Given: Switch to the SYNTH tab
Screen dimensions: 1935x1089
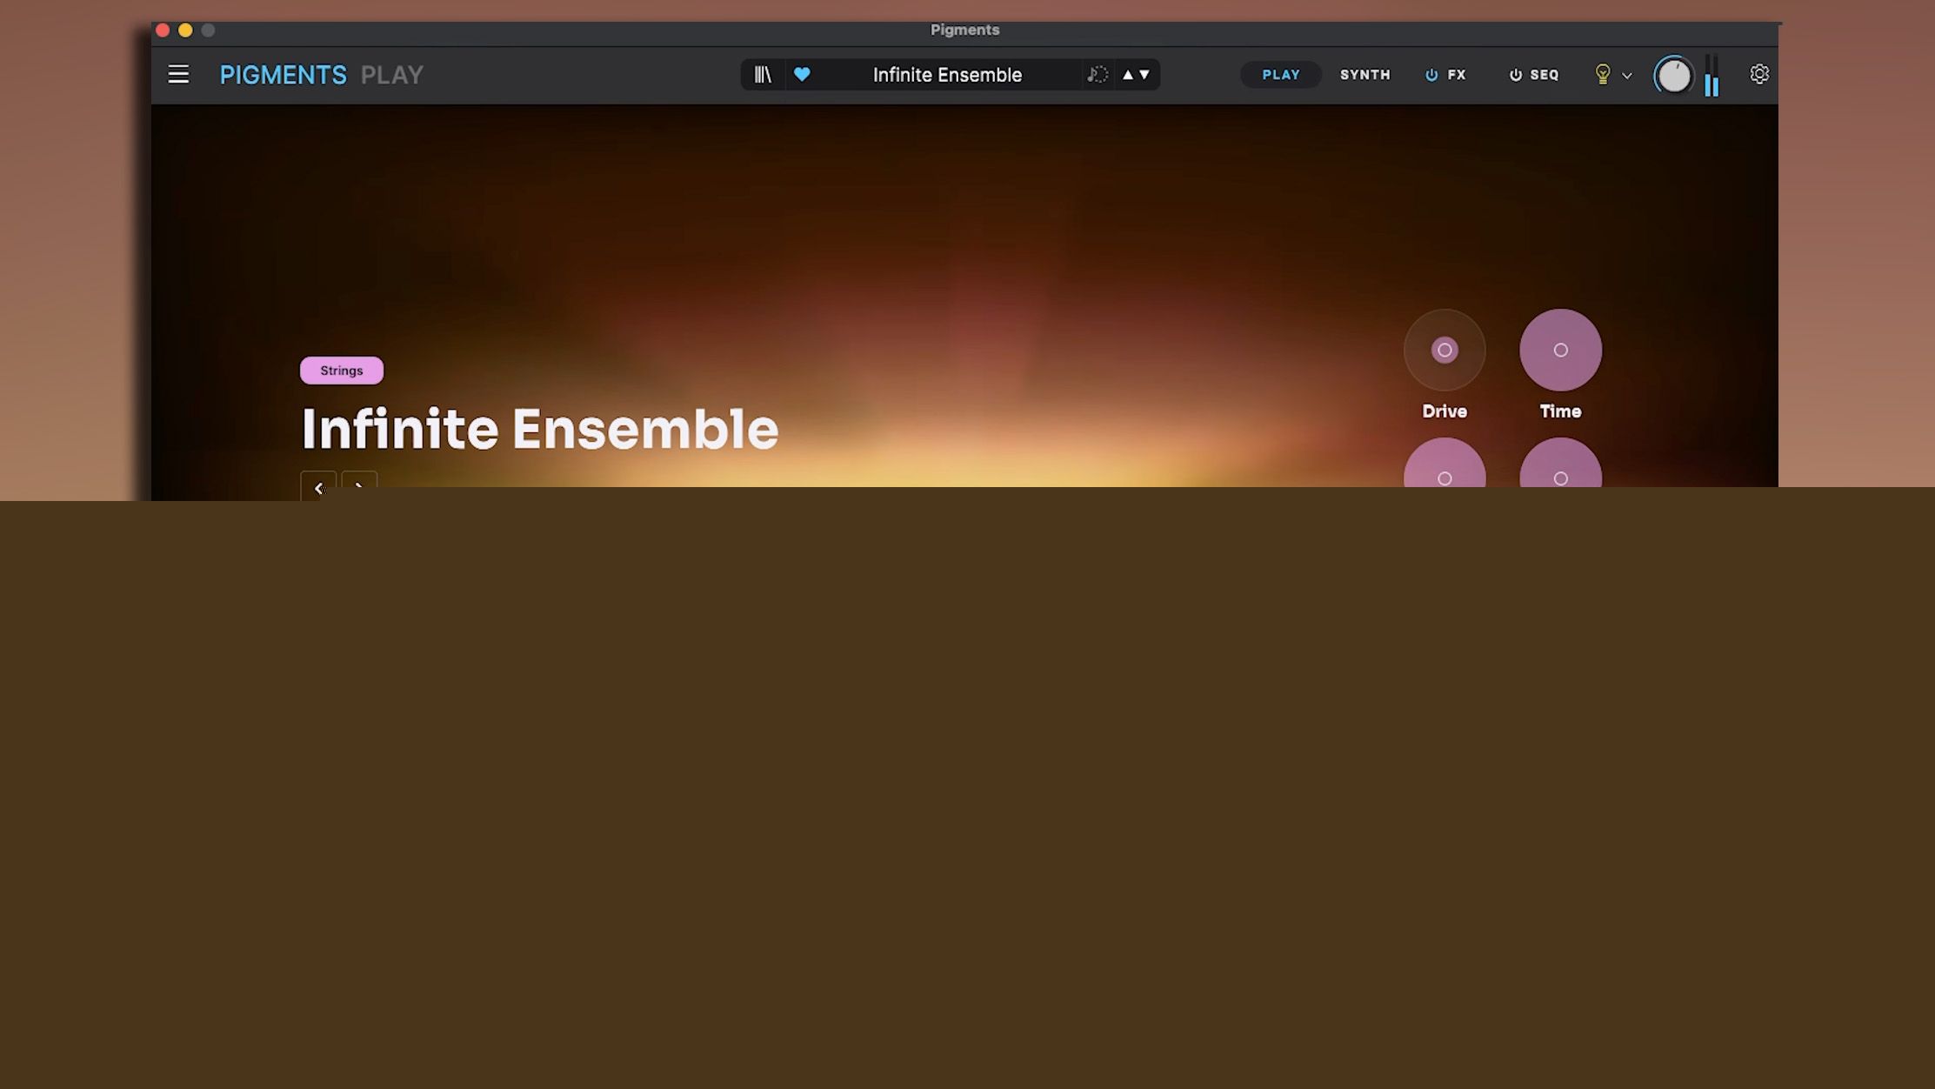Looking at the screenshot, I should (x=1365, y=75).
